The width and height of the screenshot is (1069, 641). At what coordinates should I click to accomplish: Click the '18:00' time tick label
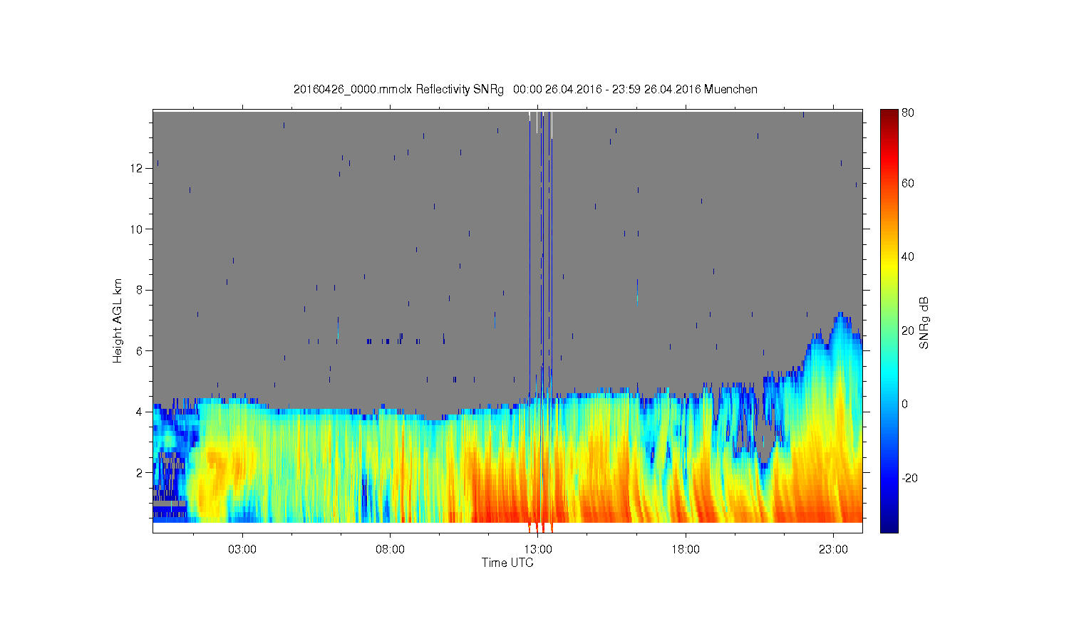point(686,550)
